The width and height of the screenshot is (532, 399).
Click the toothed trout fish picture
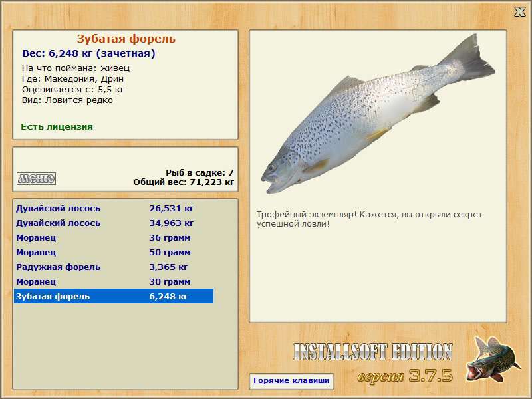pos(378,114)
